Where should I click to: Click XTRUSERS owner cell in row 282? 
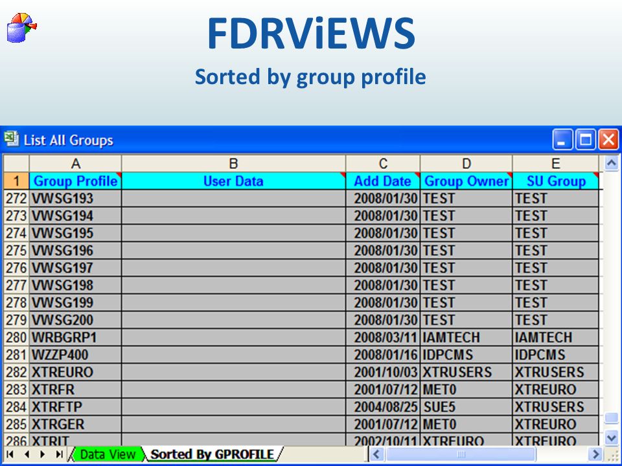(x=466, y=372)
